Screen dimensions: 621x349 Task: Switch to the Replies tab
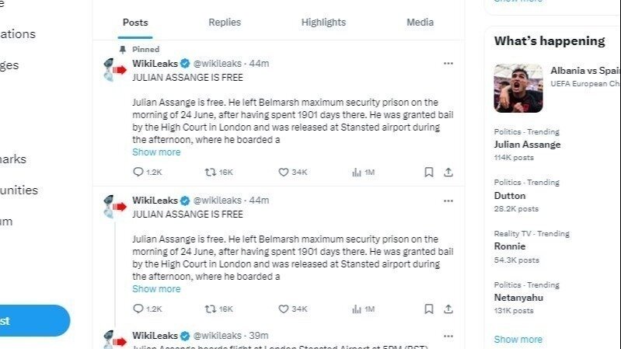[x=225, y=23]
